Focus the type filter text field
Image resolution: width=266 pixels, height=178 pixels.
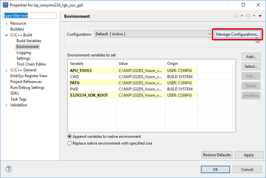(x=29, y=16)
